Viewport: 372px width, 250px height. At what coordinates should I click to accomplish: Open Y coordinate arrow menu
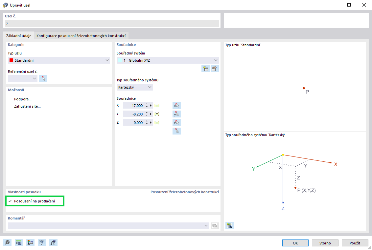(x=151, y=114)
